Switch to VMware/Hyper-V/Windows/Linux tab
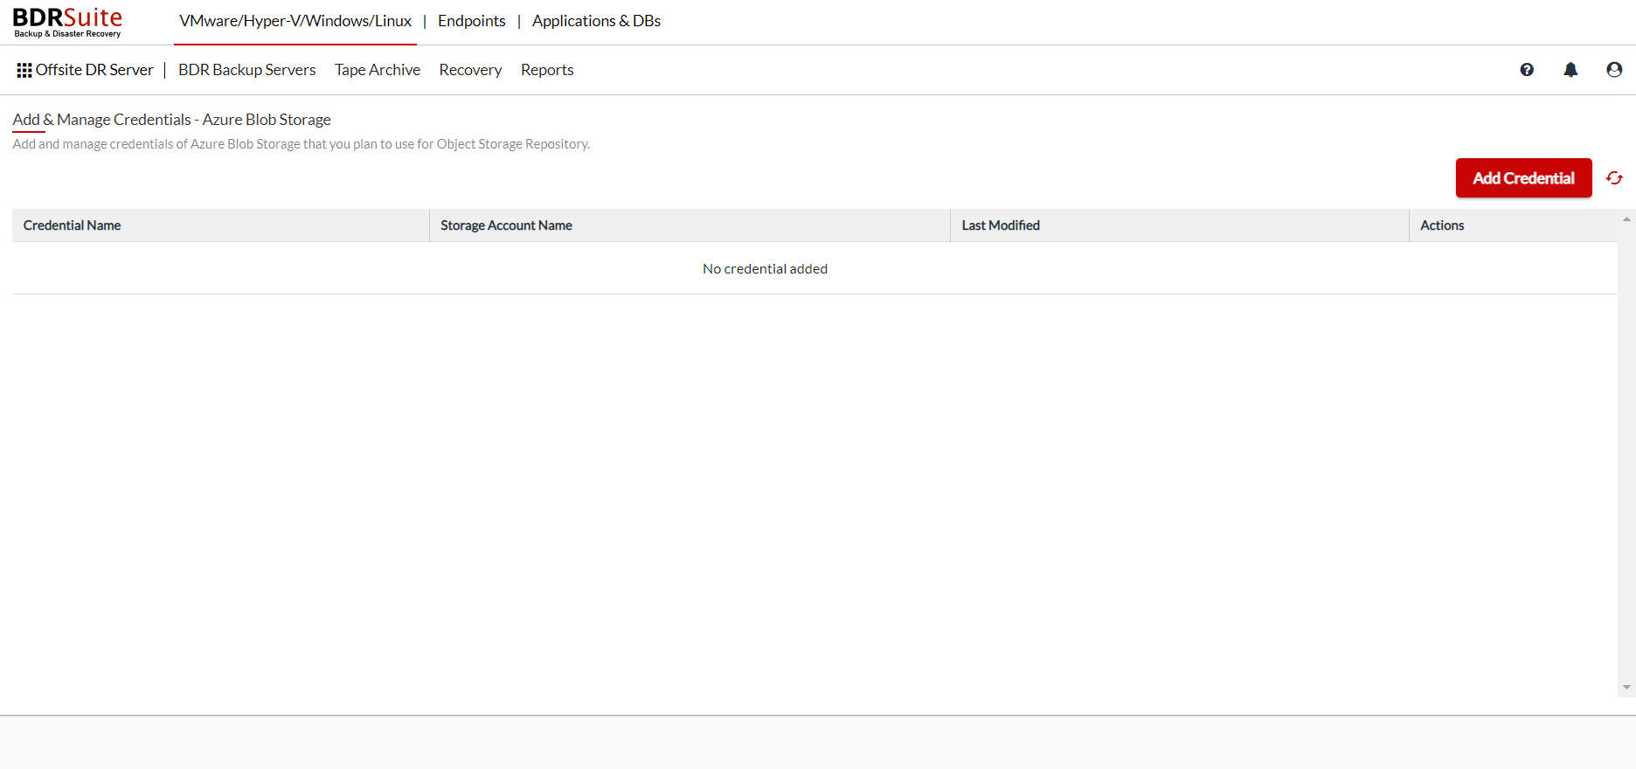Screen dimensions: 1636x769 pyautogui.click(x=295, y=21)
